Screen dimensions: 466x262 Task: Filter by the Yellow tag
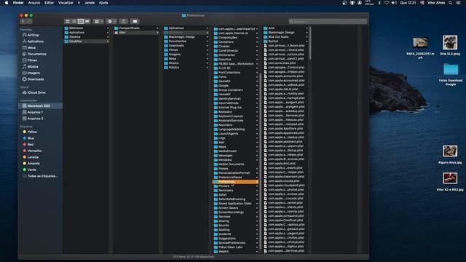click(32, 132)
